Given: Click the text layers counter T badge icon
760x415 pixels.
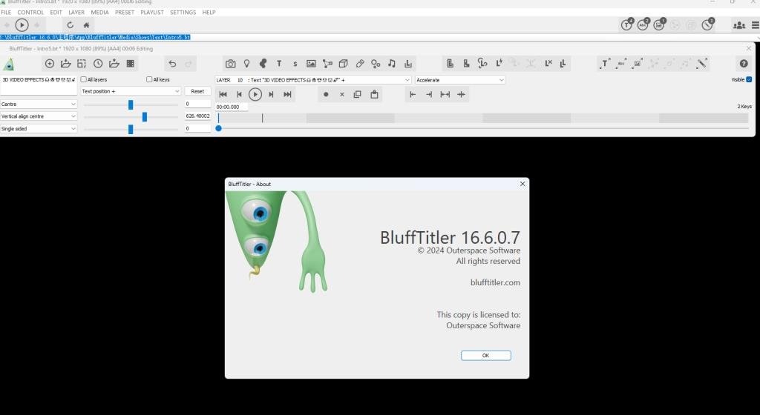Looking at the screenshot, I should 626,24.
